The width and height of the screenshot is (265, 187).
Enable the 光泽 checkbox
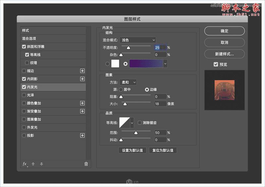point(24,95)
